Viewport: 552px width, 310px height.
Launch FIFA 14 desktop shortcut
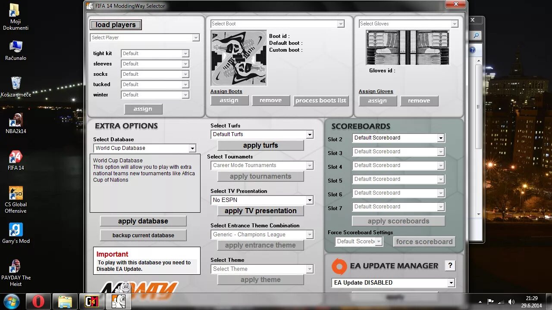(x=16, y=160)
